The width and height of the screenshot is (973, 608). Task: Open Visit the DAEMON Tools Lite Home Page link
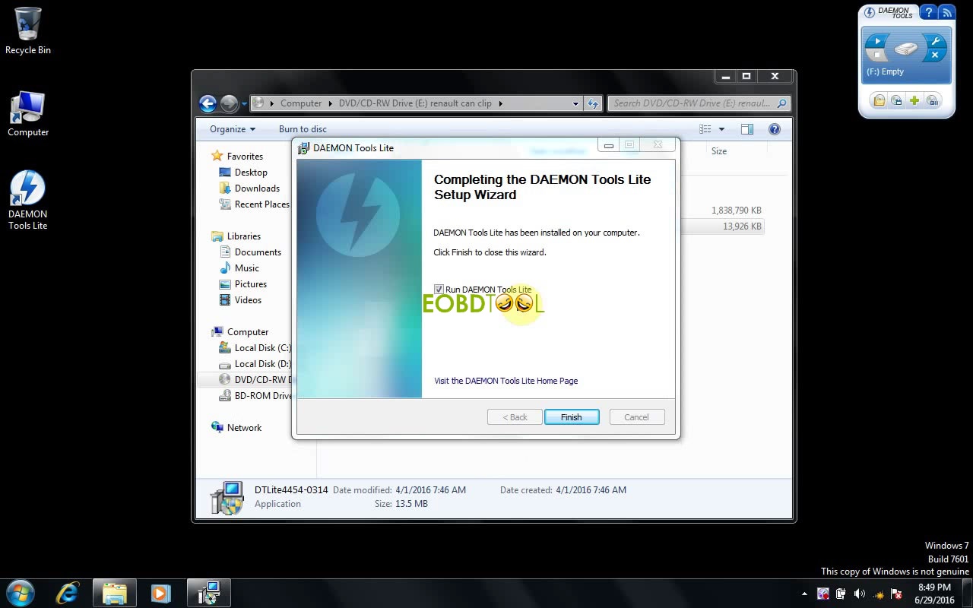pyautogui.click(x=506, y=381)
